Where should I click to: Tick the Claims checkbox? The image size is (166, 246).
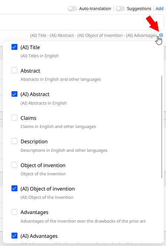tap(14, 118)
